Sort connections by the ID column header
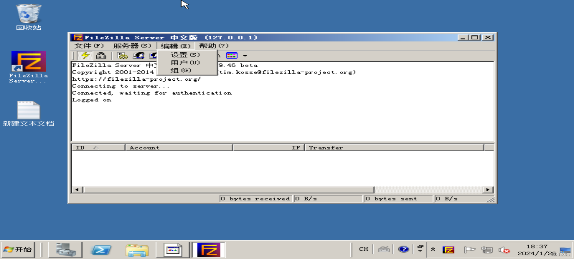 click(x=98, y=147)
